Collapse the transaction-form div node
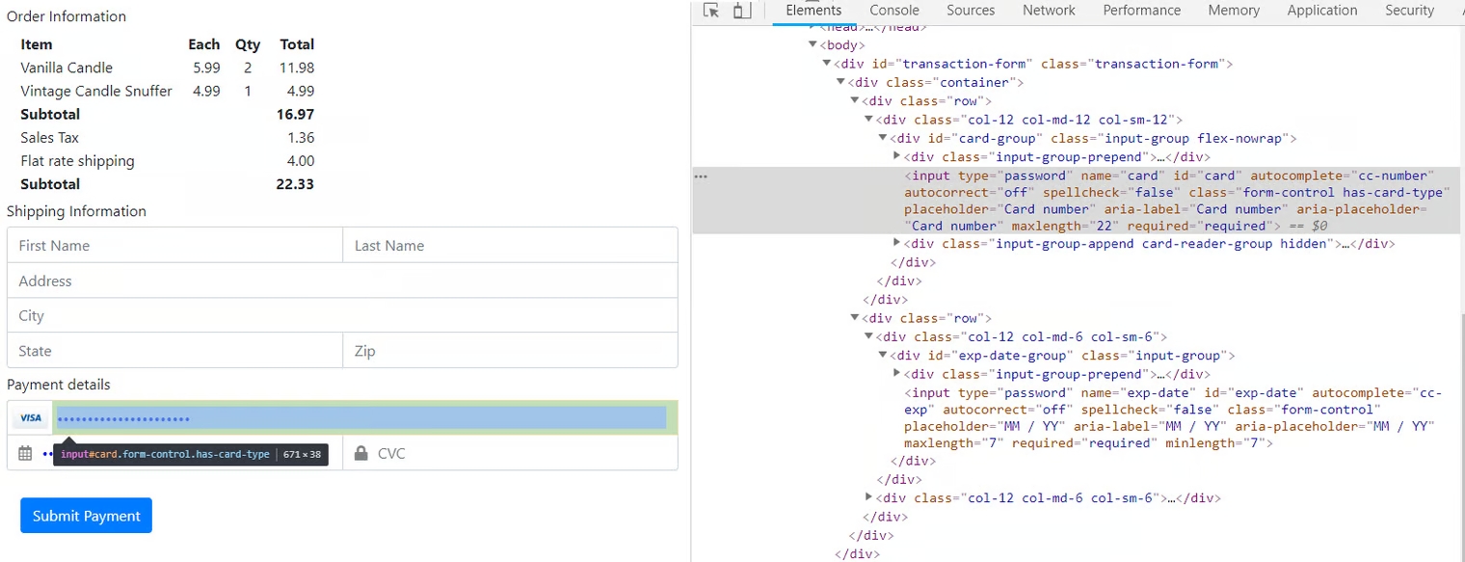Image resolution: width=1465 pixels, height=562 pixels. tap(827, 64)
